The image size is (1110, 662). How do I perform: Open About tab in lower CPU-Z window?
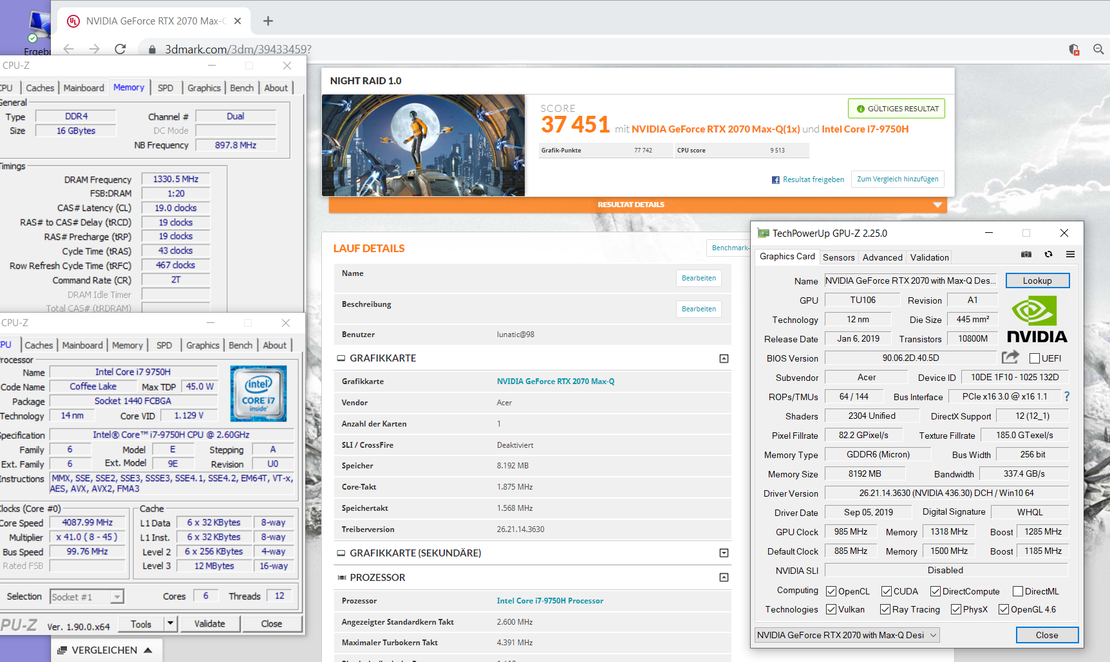[x=274, y=345]
